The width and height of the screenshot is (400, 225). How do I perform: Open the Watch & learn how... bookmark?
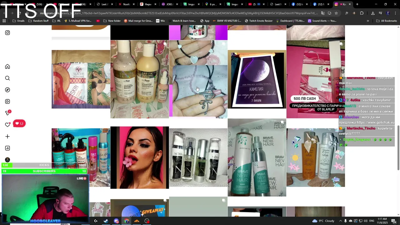pyautogui.click(x=182, y=21)
